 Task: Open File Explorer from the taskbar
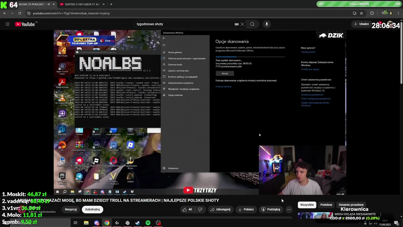(86, 223)
